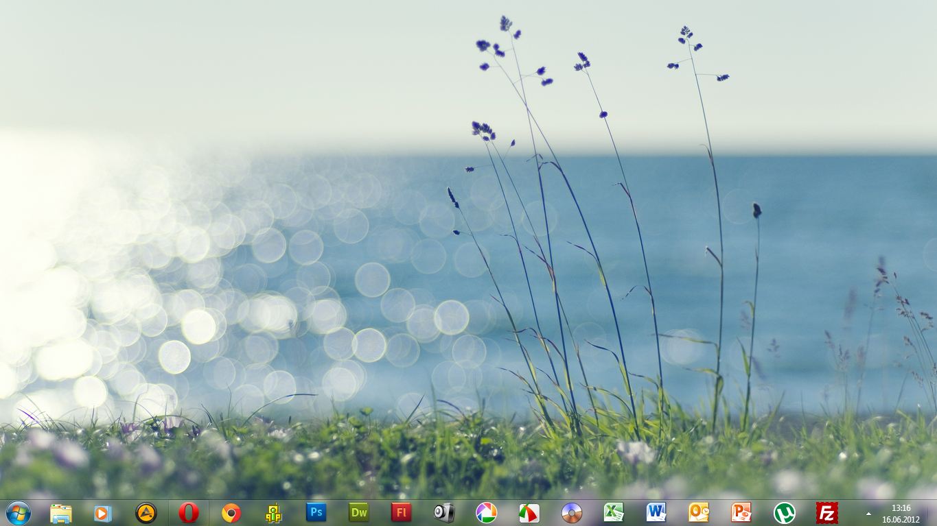Launch the red-green triangle app icon
937x526 pixels.
(529, 513)
